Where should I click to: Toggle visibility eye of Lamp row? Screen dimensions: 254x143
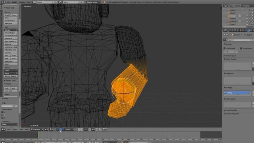[x=247, y=24]
